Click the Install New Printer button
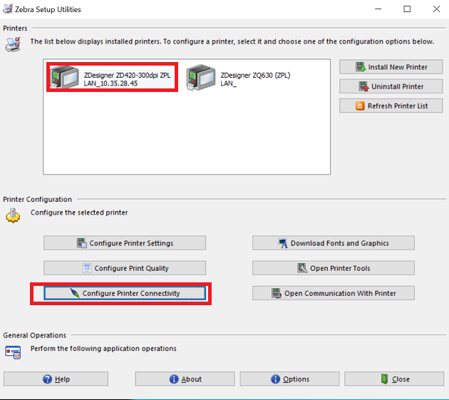 click(391, 67)
